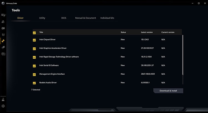Uncheck Intel Serial IO Software checkbox
The width and height of the screenshot is (208, 113).
coord(34,66)
